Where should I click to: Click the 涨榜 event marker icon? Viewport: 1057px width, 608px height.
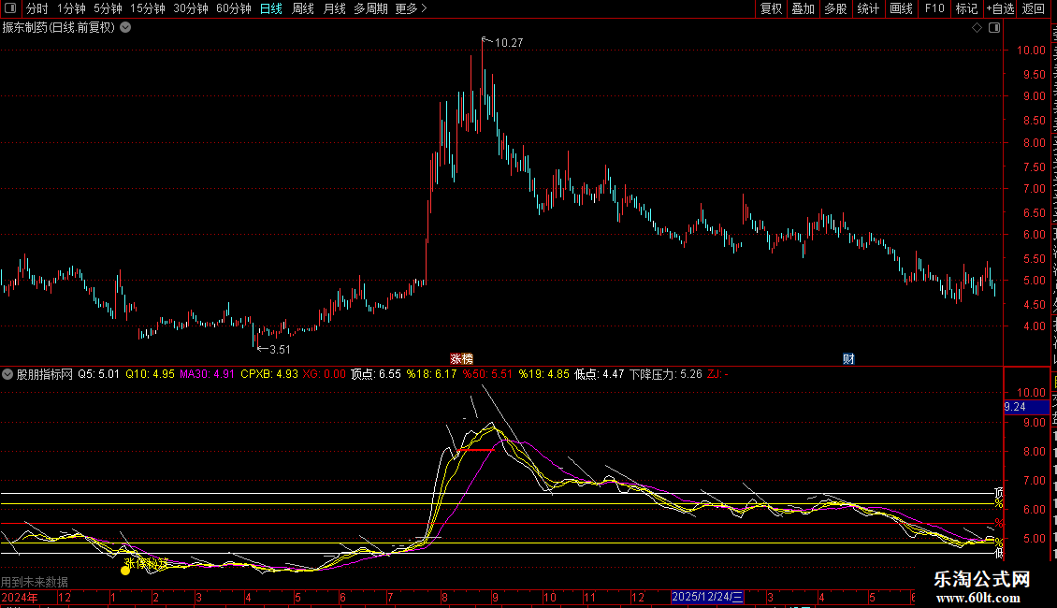click(462, 358)
